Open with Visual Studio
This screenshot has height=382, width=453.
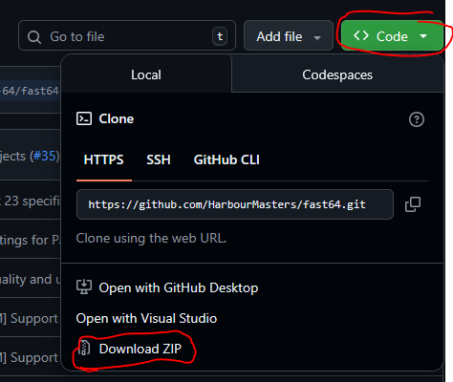pos(146,318)
